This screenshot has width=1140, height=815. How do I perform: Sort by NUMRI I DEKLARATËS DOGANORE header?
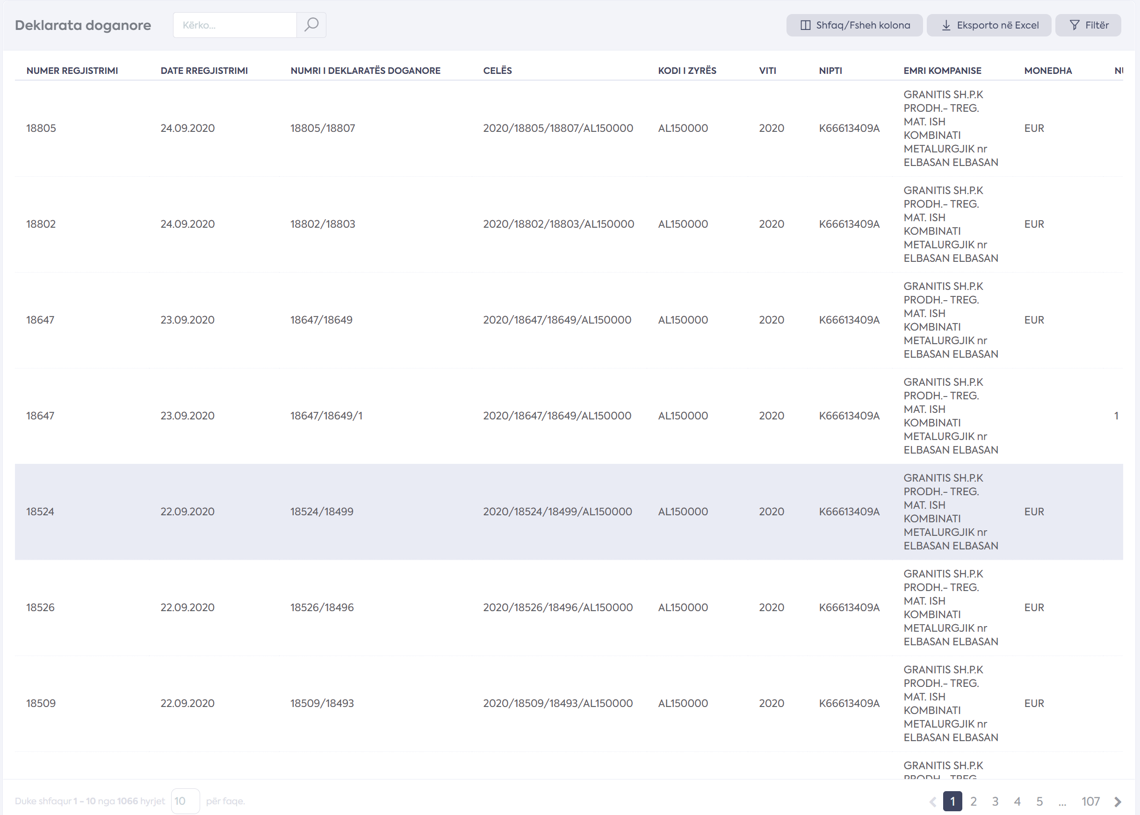click(x=365, y=71)
